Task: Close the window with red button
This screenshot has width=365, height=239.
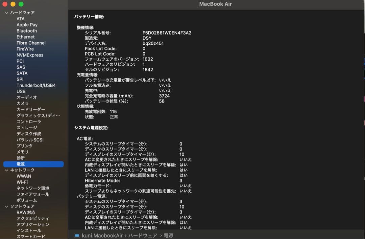Action: (x=5, y=4)
